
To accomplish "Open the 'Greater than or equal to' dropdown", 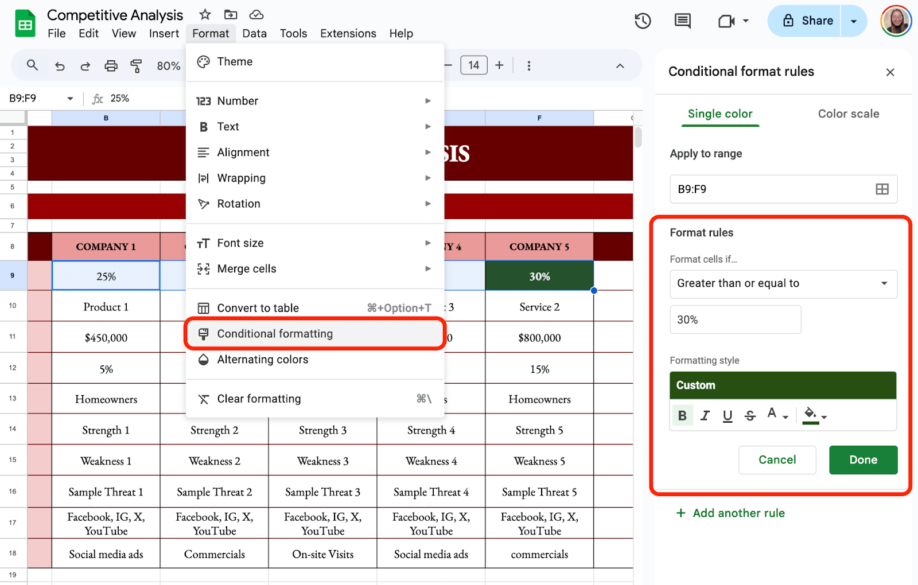I will point(783,283).
